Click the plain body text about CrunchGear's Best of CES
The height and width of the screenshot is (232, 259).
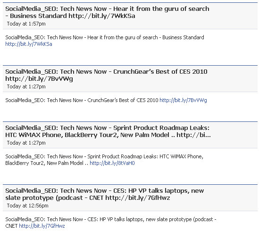[82, 100]
